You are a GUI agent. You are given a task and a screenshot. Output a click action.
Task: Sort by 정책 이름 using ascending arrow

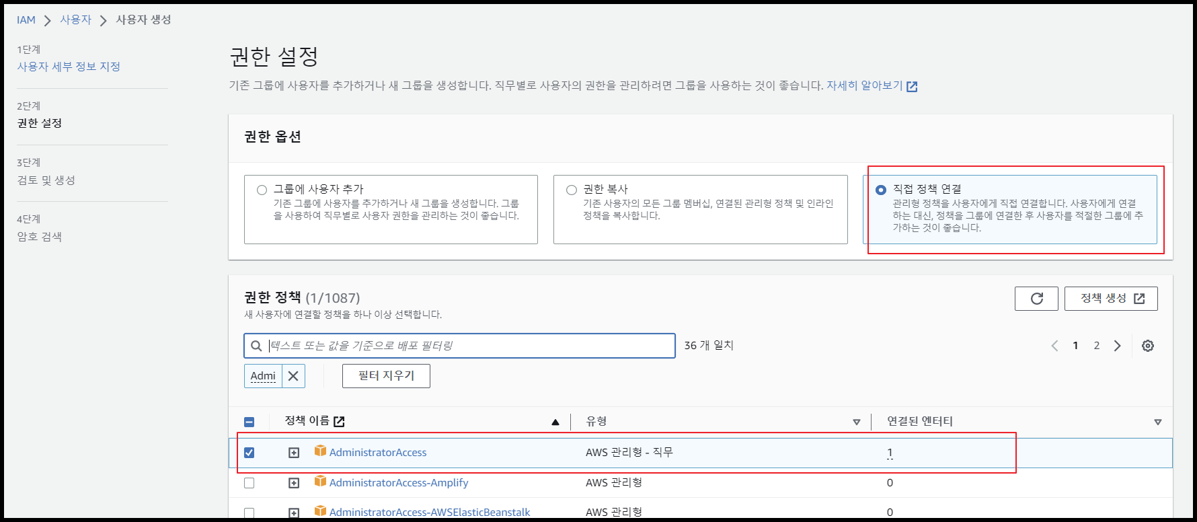(555, 422)
